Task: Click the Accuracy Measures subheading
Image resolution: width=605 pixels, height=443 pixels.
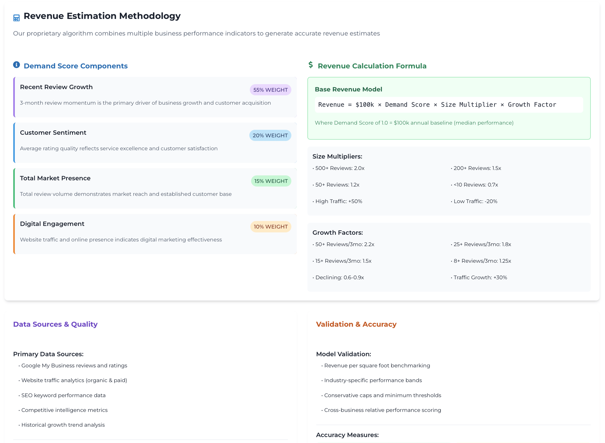Action: pos(347,435)
